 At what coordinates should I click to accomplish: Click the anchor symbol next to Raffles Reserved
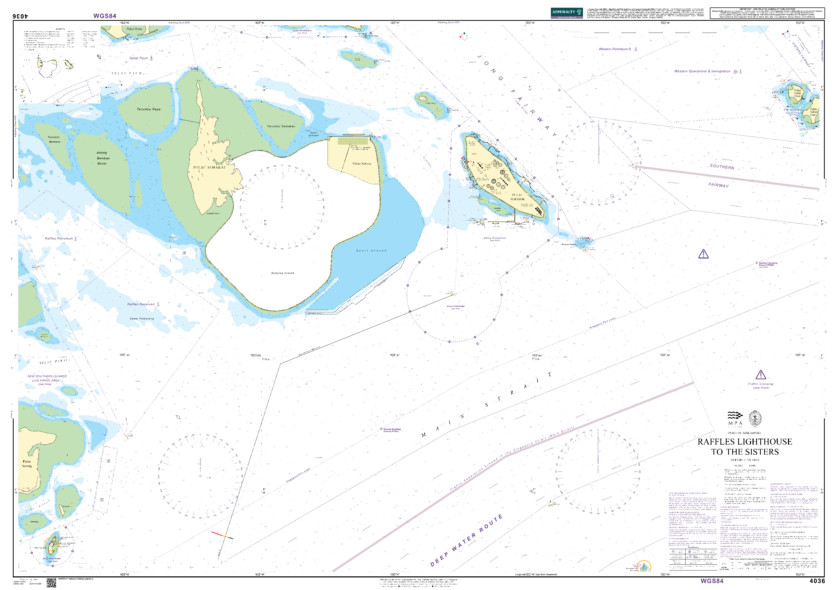tap(158, 304)
